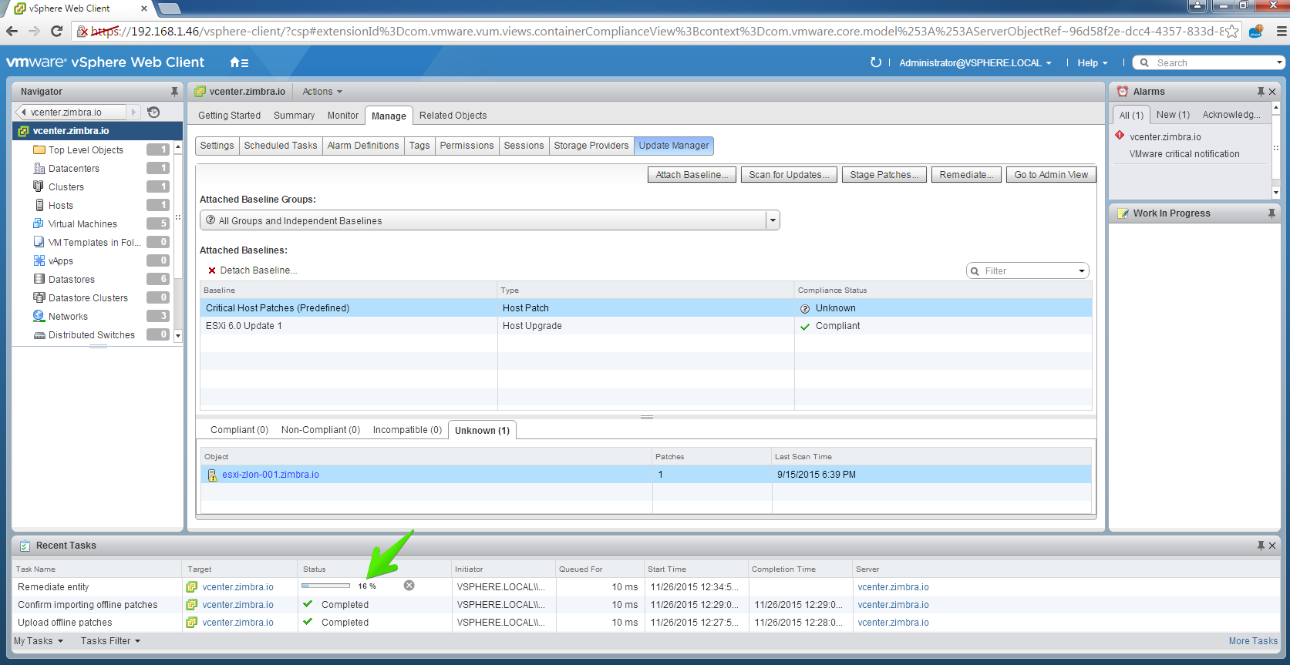Open the Related Objects tab
This screenshot has height=665, width=1290.
453,116
